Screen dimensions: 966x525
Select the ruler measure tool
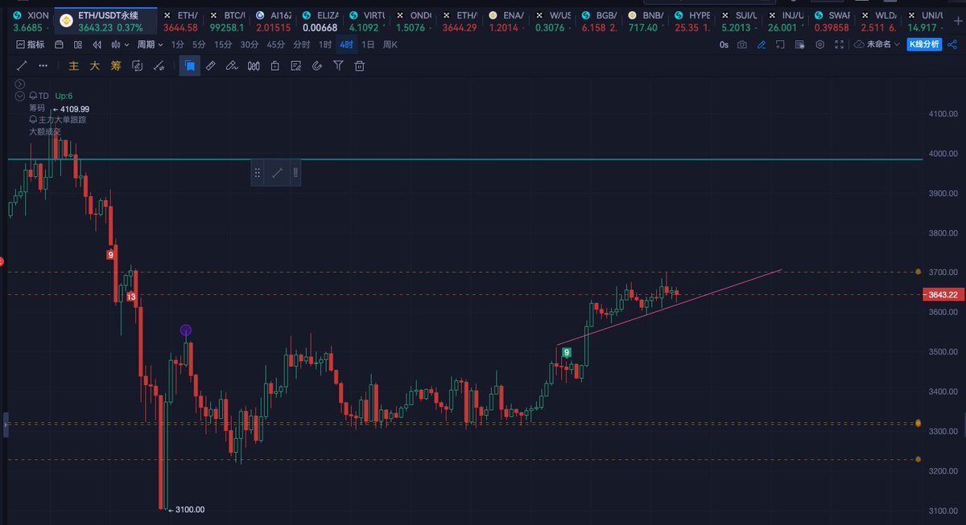pos(211,65)
